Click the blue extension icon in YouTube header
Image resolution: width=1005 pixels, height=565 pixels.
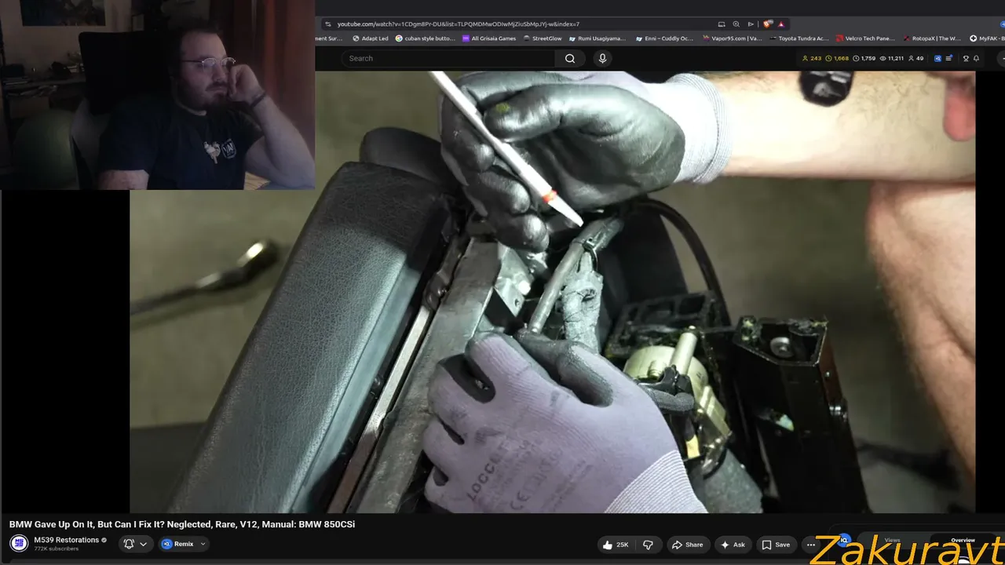937,58
